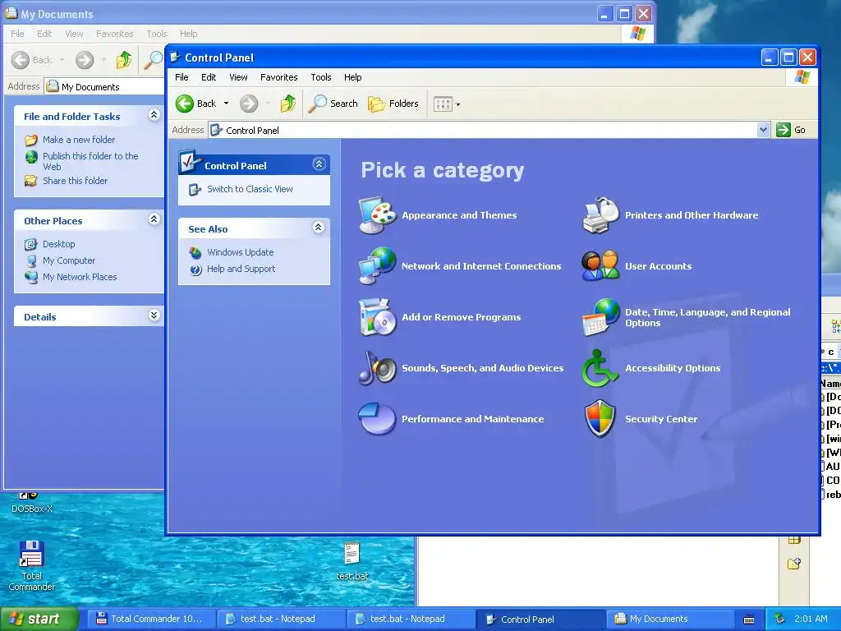Open Help and Support link

[x=241, y=269]
